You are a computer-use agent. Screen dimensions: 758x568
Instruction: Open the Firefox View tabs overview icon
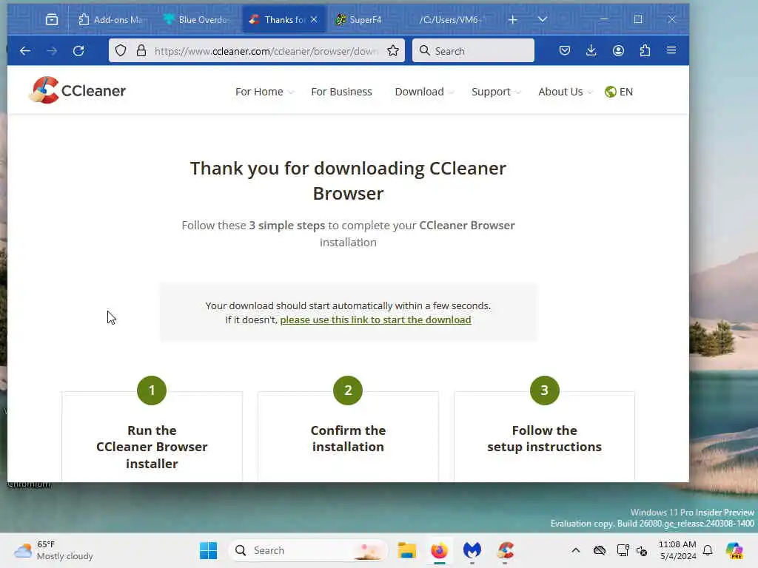click(52, 19)
